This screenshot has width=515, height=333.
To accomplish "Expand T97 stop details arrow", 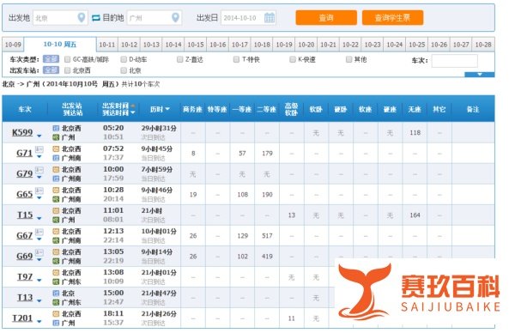I will pyautogui.click(x=39, y=280).
